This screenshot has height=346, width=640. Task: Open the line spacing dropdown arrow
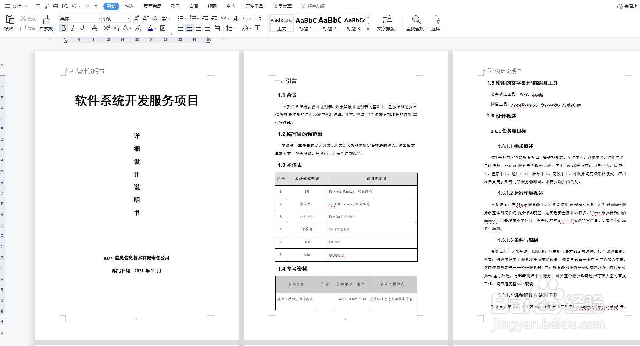[235, 28]
